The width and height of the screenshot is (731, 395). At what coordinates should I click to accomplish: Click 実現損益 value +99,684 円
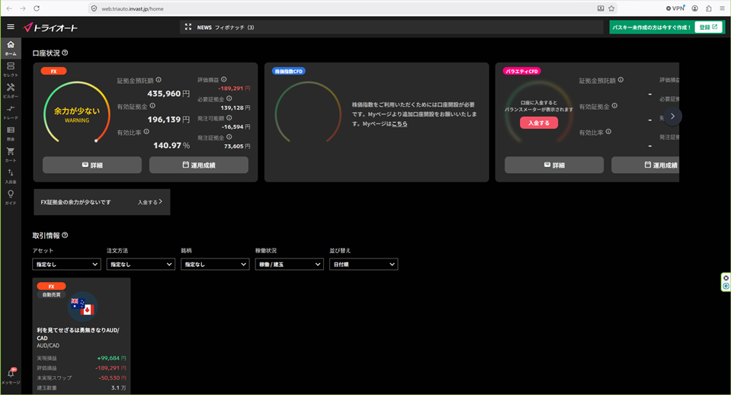111,358
